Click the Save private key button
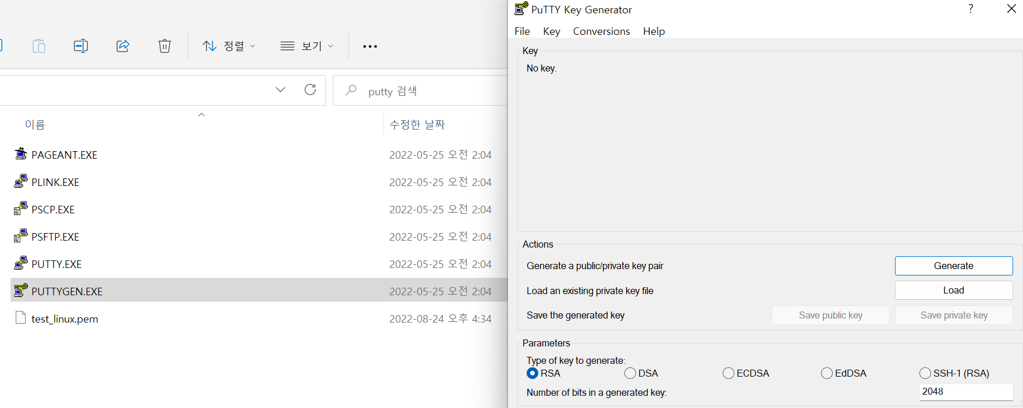Viewport: 1023px width, 408px height. (x=954, y=315)
